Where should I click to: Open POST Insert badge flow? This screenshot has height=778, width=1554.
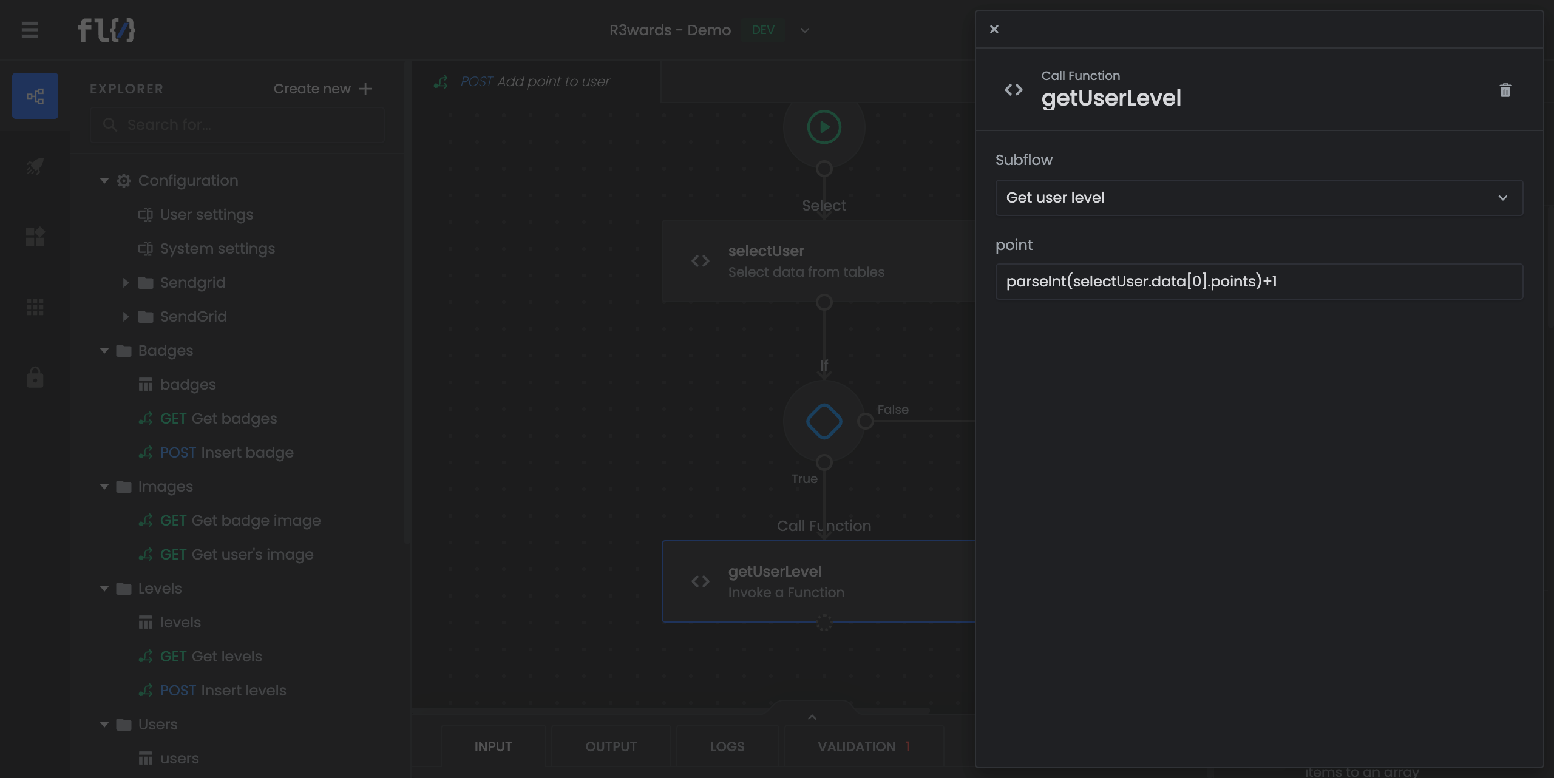coord(226,453)
